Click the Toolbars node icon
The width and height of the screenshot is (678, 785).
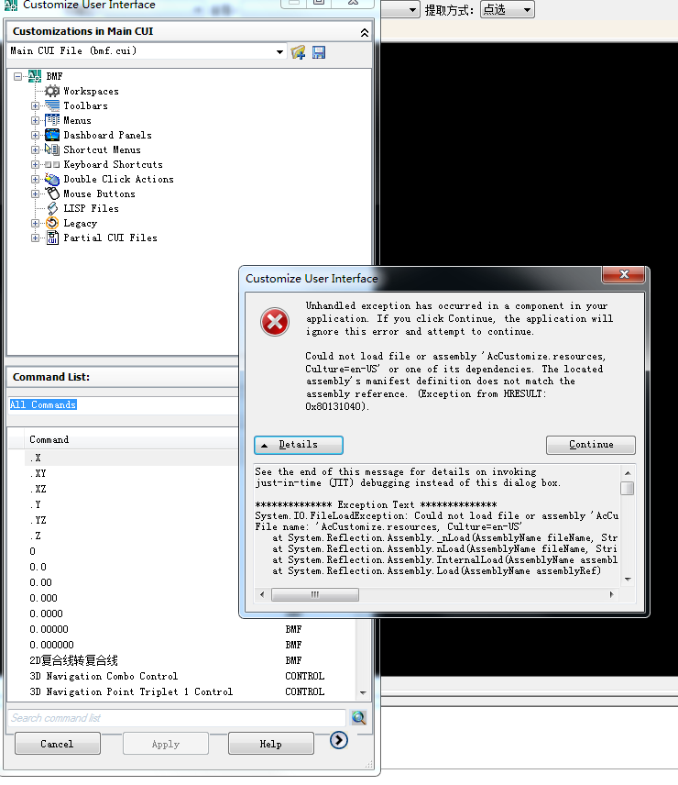tap(52, 105)
